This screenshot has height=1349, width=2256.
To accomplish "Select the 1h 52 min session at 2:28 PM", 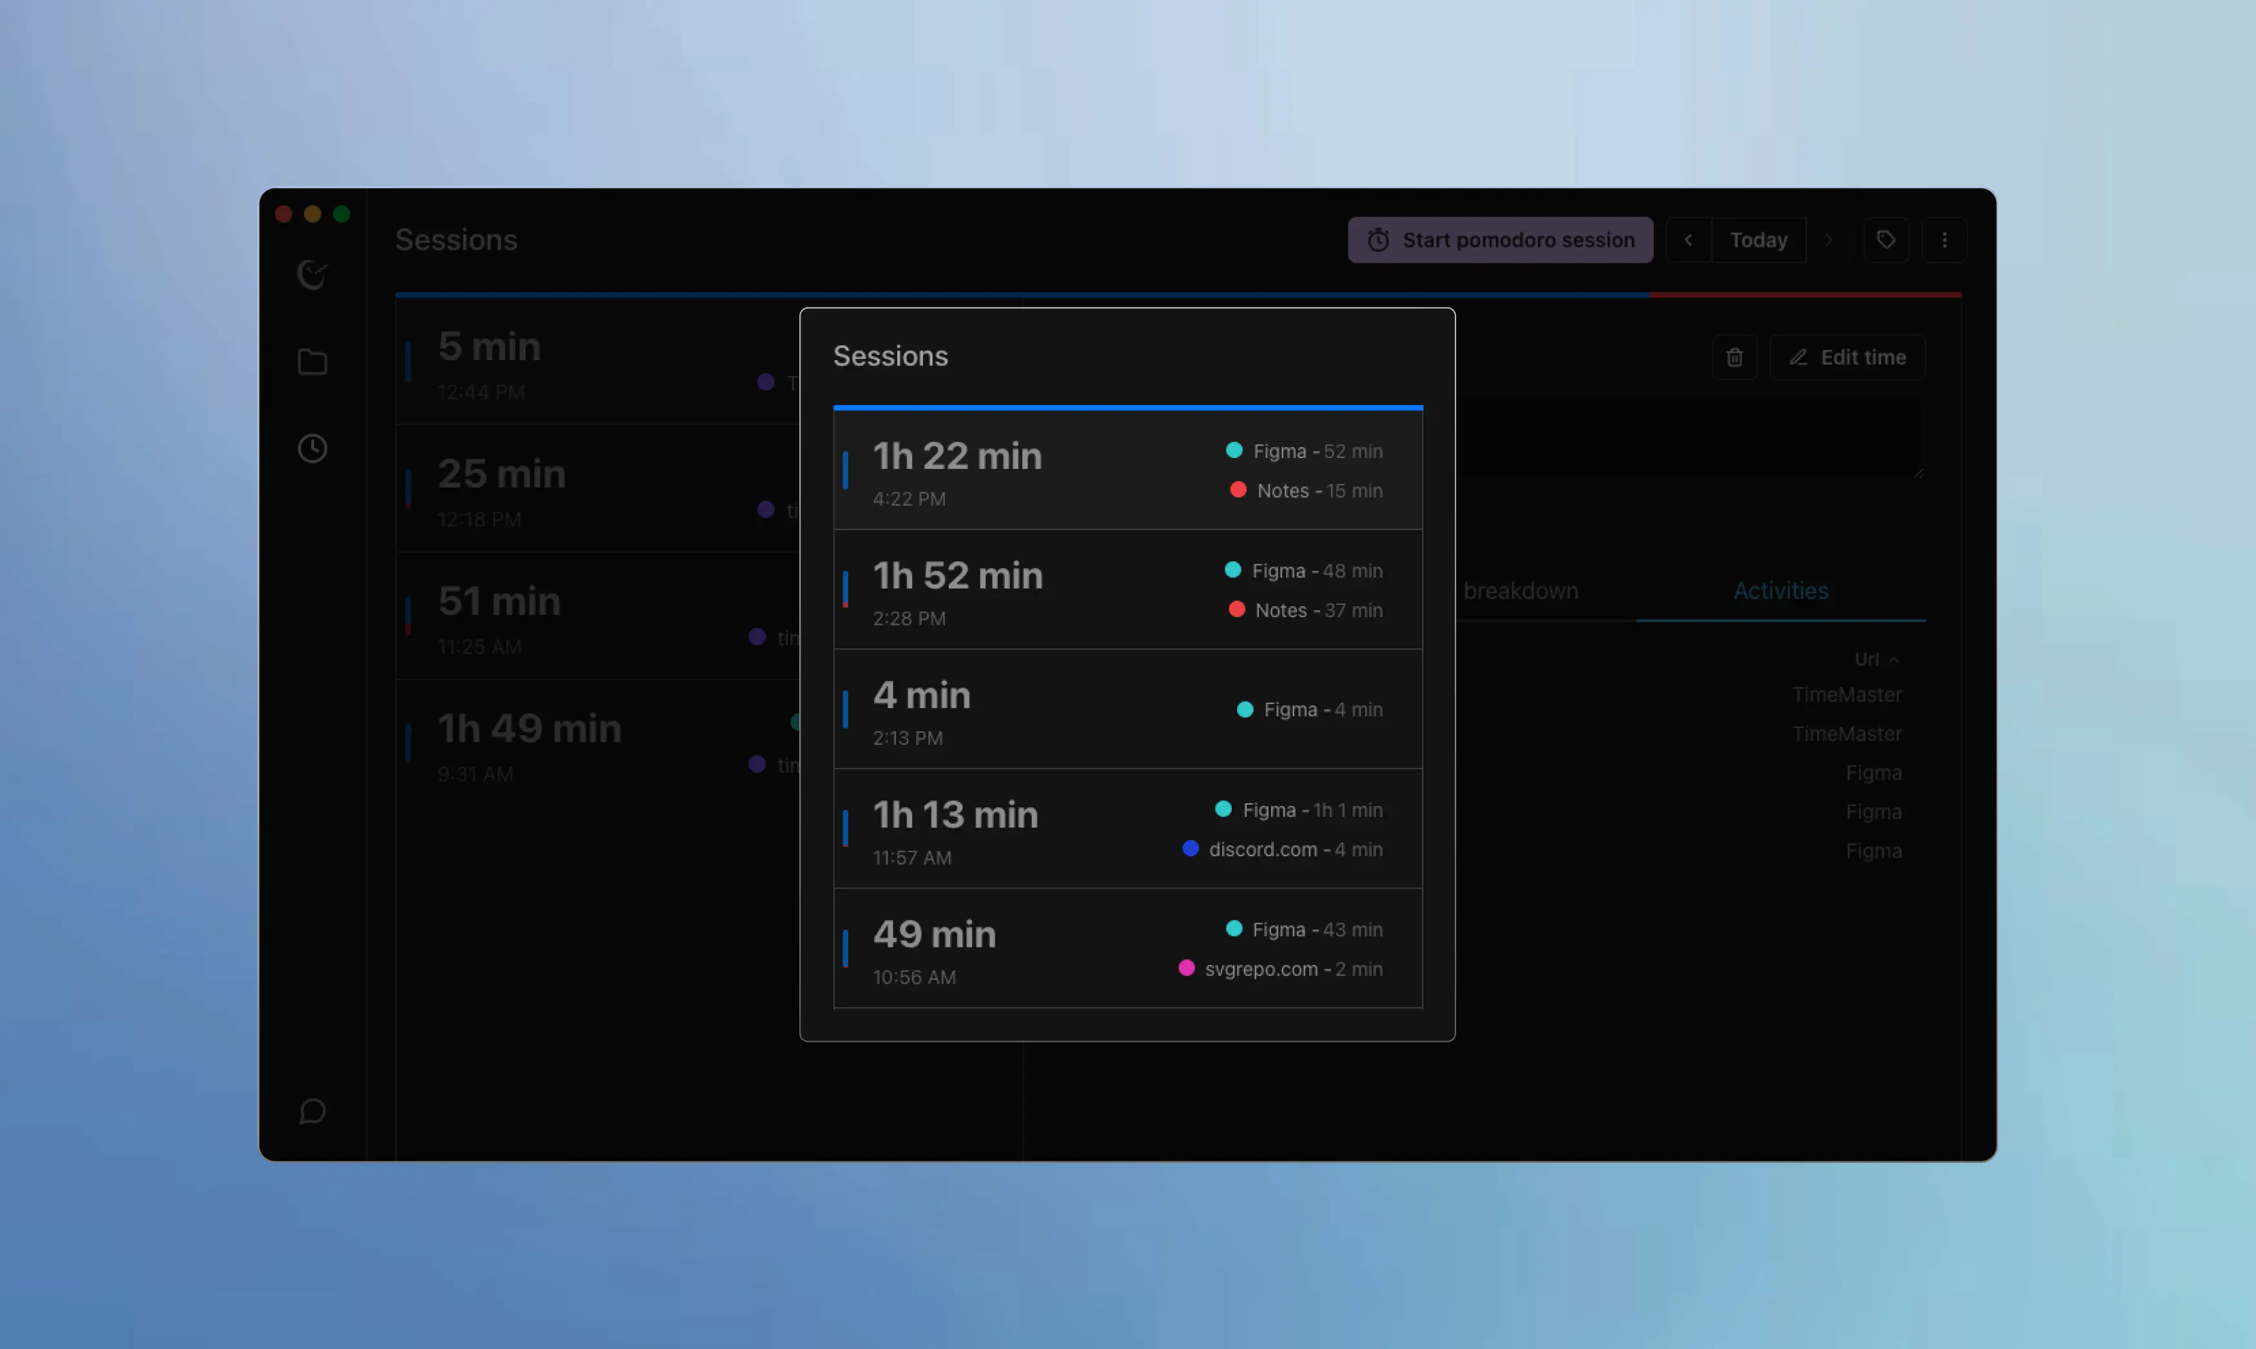I will 1127,589.
